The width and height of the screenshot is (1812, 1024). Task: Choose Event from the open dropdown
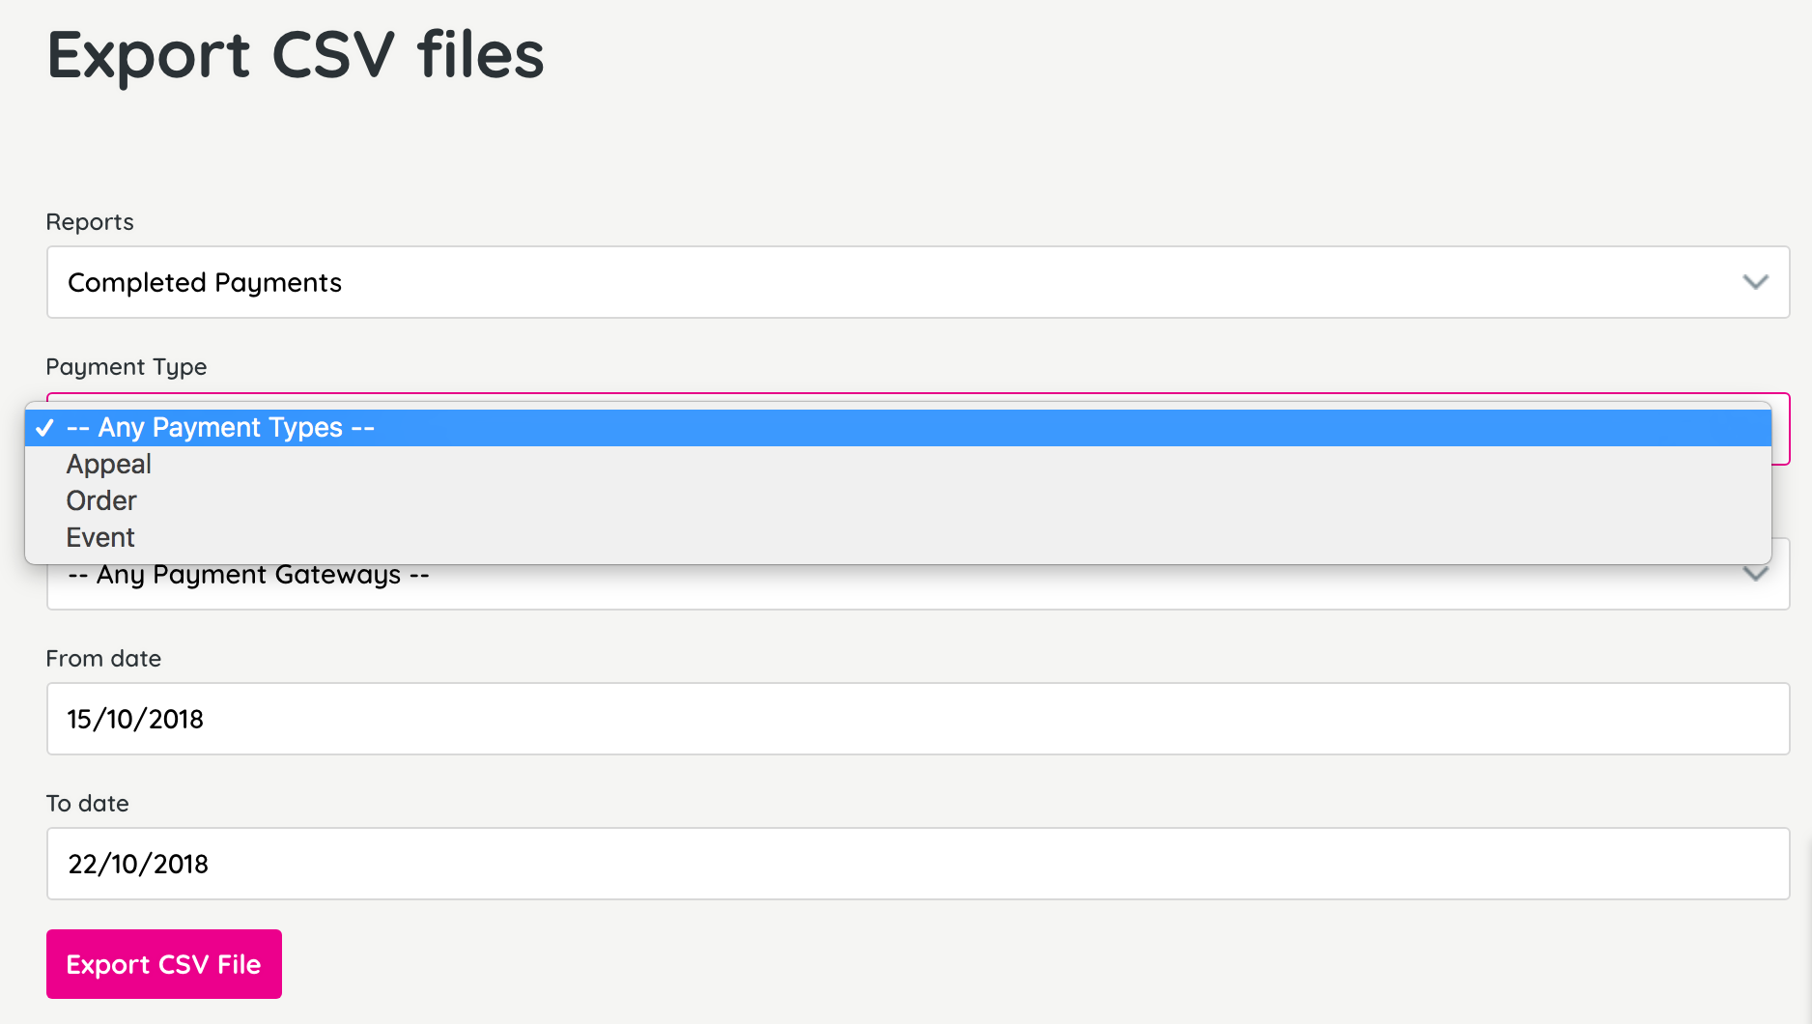pyautogui.click(x=99, y=537)
